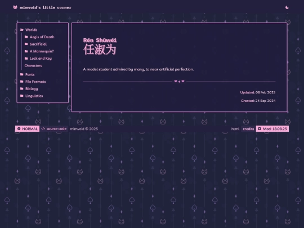Click the NORMAL mode indicator
The image size is (304, 228).
tap(28, 129)
